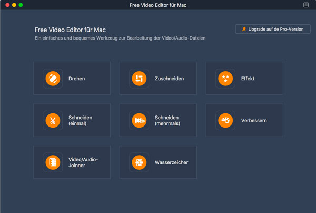The image size is (316, 213).
Task: Launch the Video/Audio-Joiner label
Action: (83, 162)
